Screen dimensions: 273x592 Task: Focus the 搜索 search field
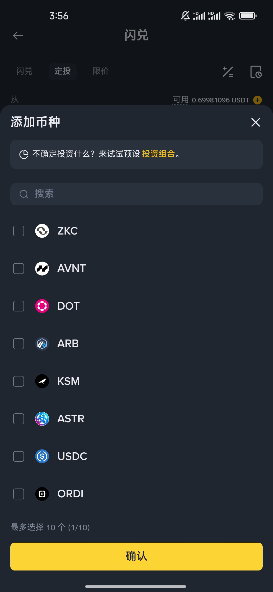(x=136, y=194)
